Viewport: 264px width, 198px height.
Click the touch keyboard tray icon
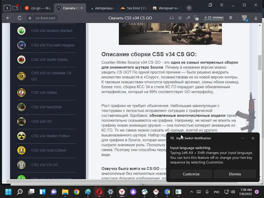[x=199, y=192]
